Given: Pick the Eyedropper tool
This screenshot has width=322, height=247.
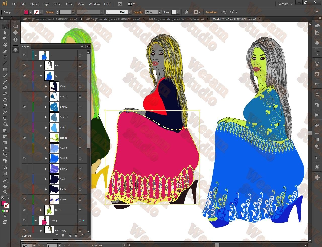Looking at the screenshot, I should pos(5,149).
